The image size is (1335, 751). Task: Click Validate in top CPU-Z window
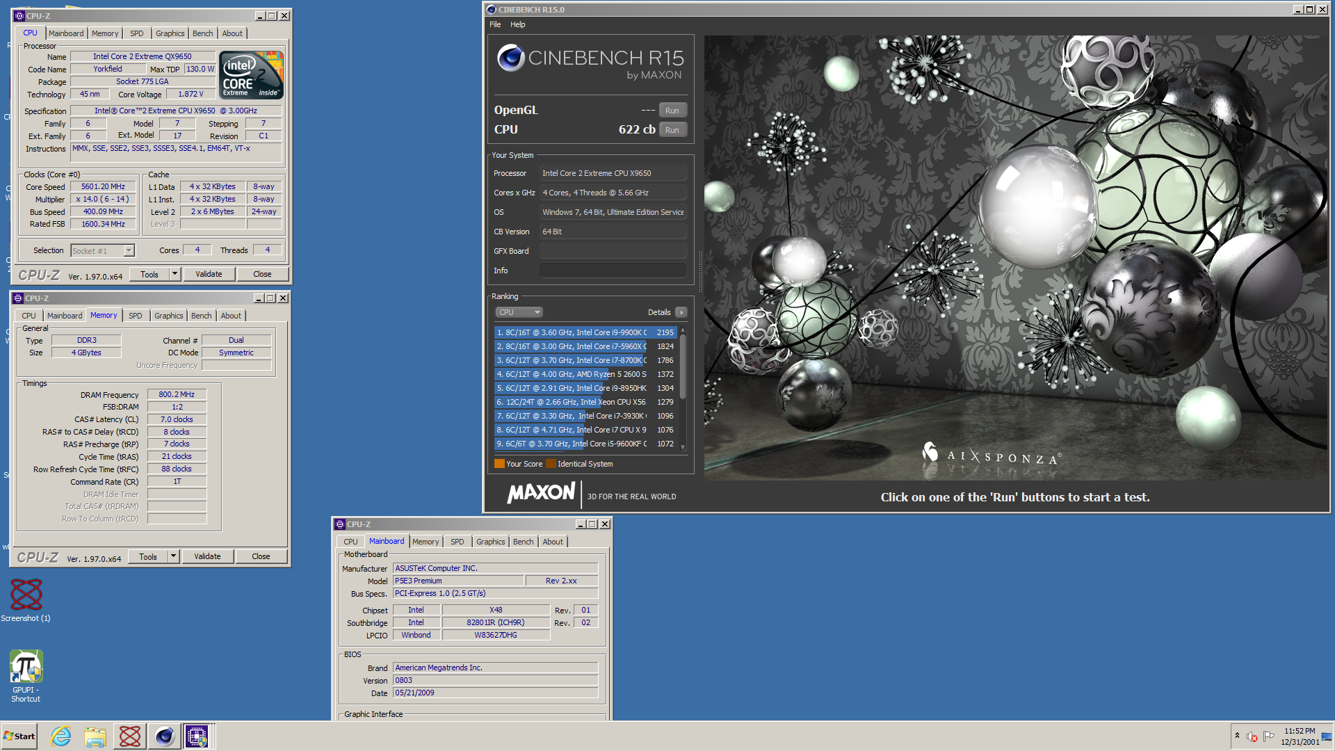pos(209,274)
